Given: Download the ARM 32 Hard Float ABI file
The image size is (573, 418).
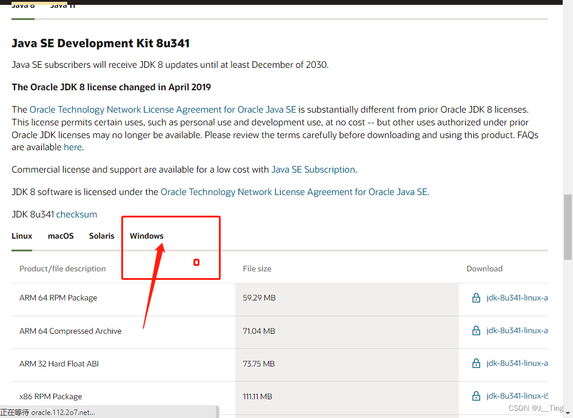Looking at the screenshot, I should [x=517, y=363].
